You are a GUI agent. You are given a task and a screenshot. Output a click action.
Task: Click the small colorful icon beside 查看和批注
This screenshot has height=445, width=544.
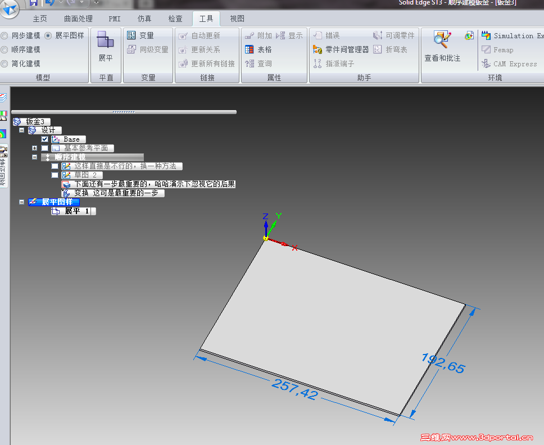pyautogui.click(x=469, y=35)
